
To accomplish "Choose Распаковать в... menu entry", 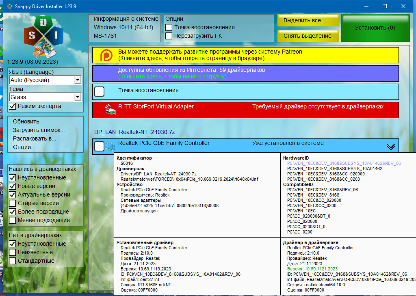I will point(35,138).
